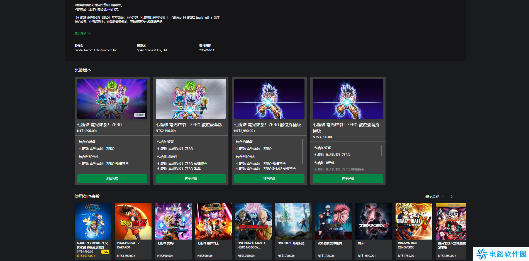Click scrollbar in 數位終極版 content list
The width and height of the screenshot is (529, 261).
[x=303, y=151]
